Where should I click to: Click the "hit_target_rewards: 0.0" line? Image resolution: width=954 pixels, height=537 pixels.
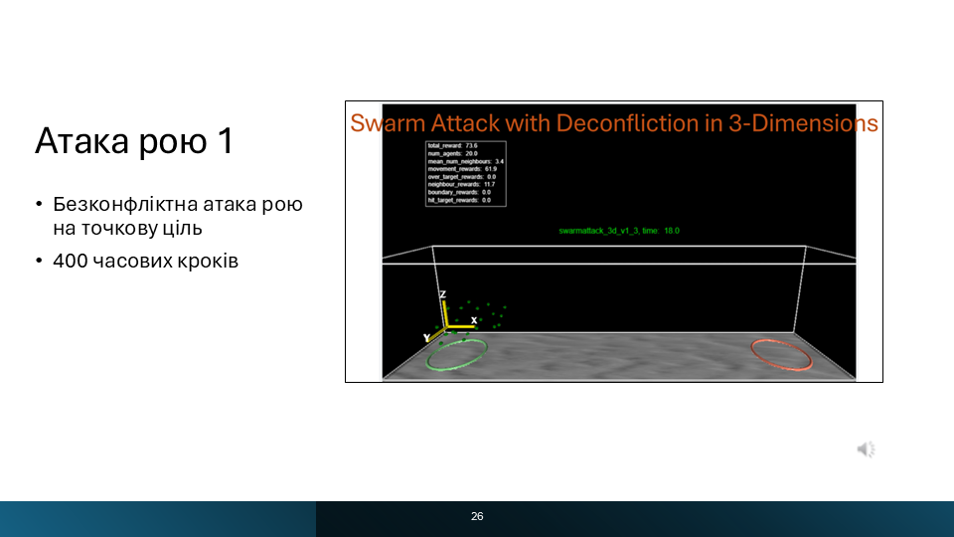click(x=459, y=200)
